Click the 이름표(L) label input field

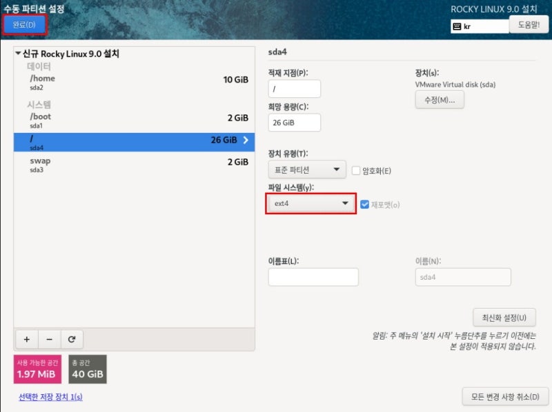point(313,277)
